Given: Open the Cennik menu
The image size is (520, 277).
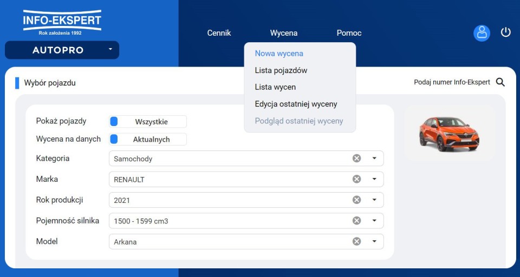Looking at the screenshot, I should pyautogui.click(x=219, y=33).
